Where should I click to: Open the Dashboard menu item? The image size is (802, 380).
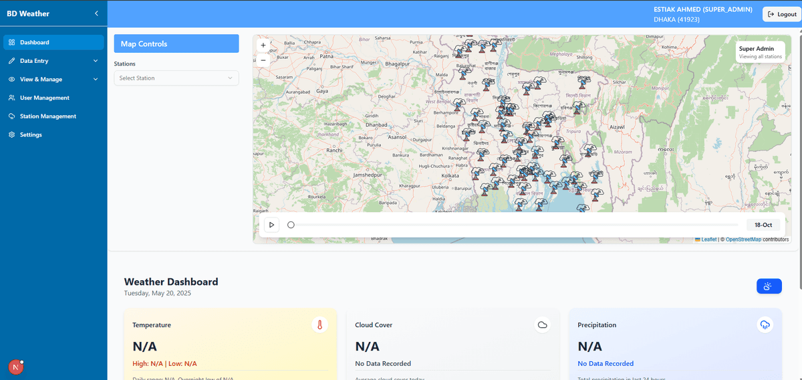pos(53,42)
